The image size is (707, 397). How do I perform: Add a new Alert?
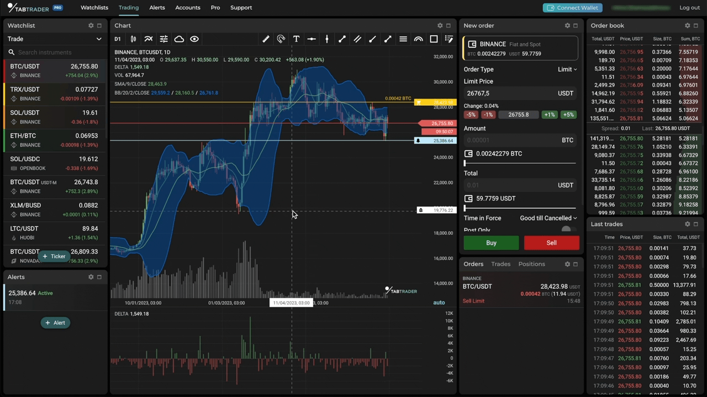(55, 323)
